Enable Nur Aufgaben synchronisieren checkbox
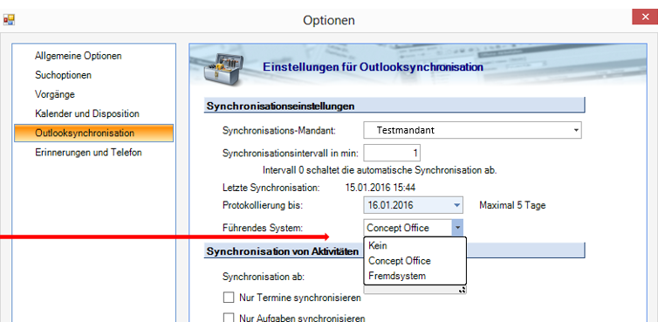658x322 pixels. [x=229, y=318]
